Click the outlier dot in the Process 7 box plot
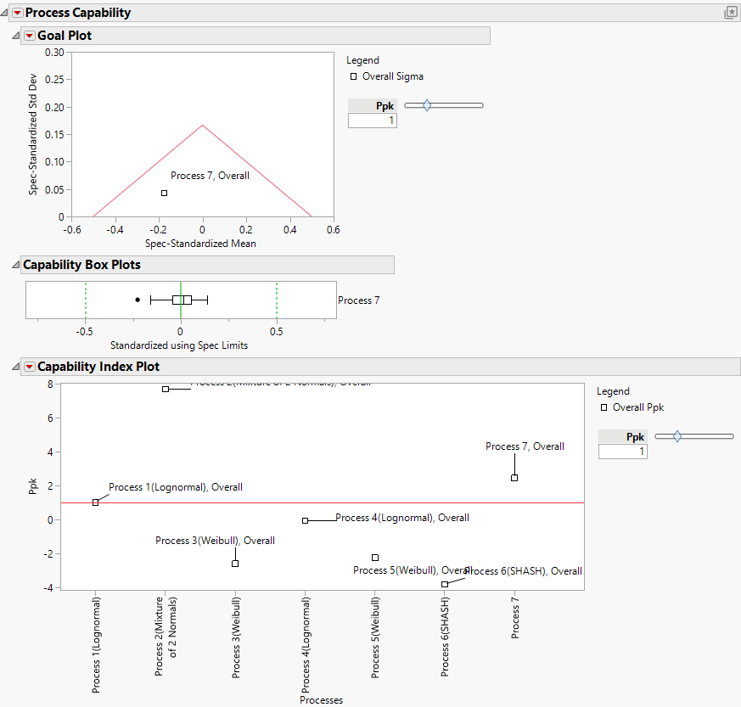 pos(138,299)
